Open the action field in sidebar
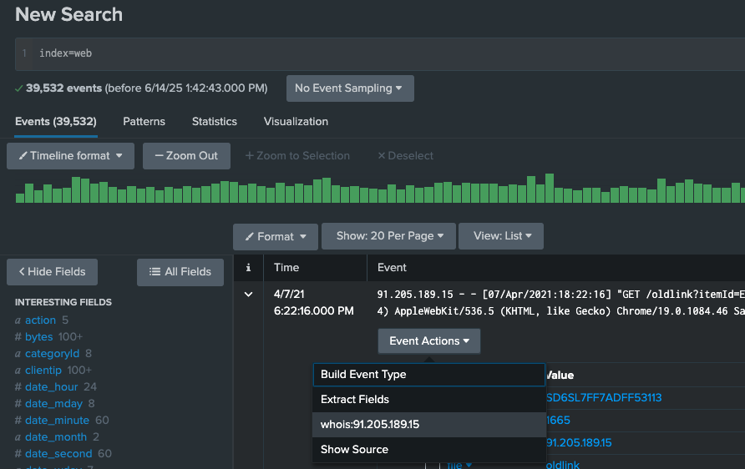The width and height of the screenshot is (745, 469). click(x=40, y=320)
